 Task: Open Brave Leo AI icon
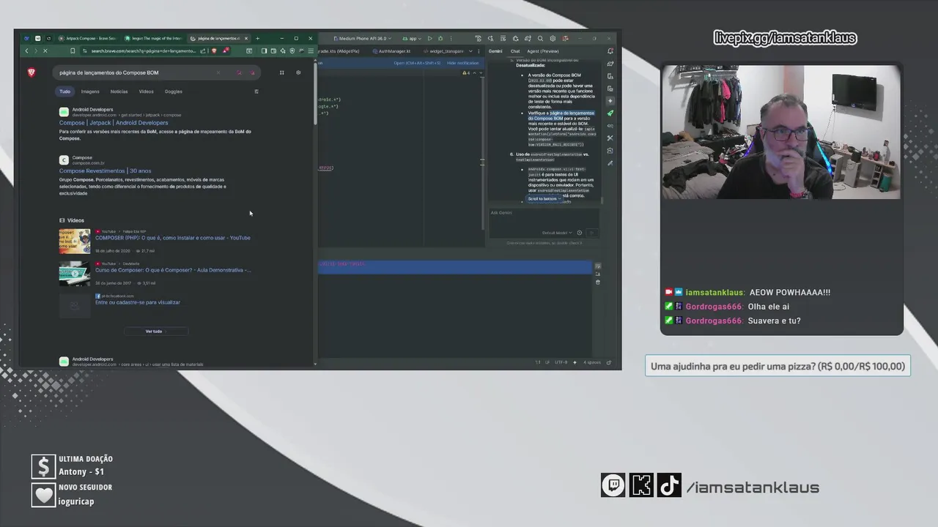coord(283,51)
